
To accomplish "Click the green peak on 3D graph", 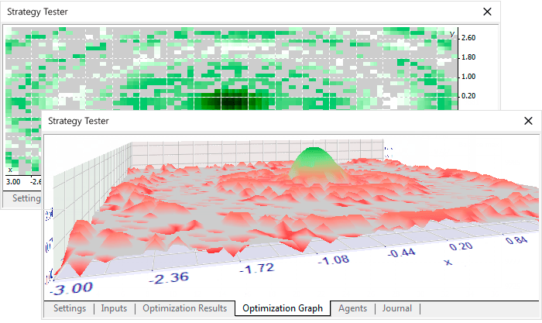I will [x=314, y=162].
